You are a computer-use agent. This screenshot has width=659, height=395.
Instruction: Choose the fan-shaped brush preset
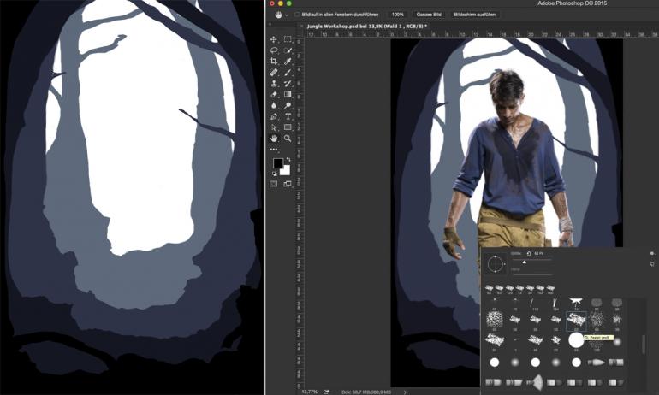(x=534, y=381)
